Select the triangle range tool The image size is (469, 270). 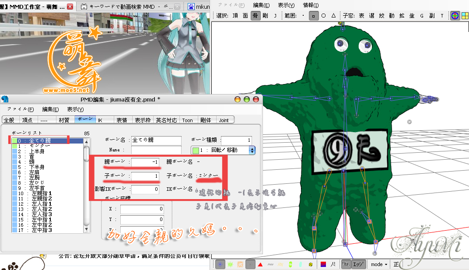coord(333,16)
